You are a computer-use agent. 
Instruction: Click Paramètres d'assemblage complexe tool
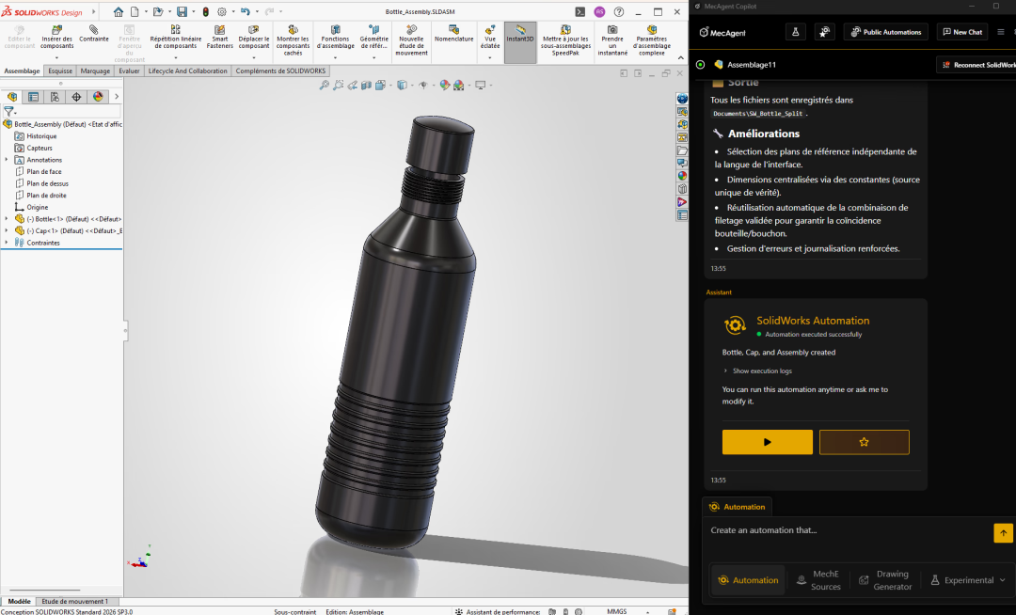(x=651, y=40)
